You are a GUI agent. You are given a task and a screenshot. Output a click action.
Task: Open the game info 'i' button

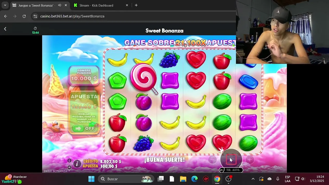tap(77, 164)
